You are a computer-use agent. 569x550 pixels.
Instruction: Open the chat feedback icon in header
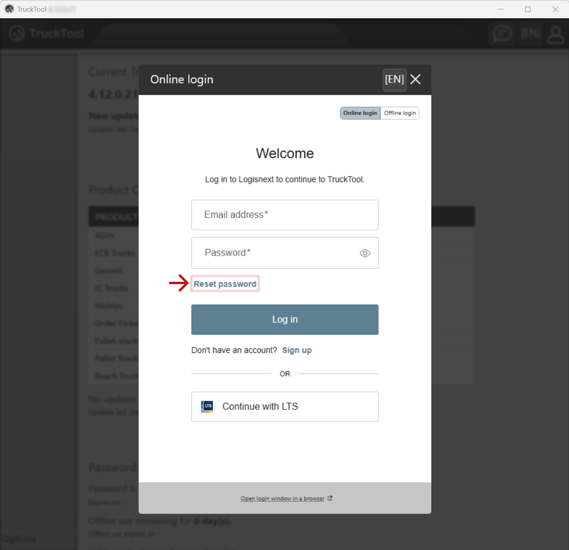coord(502,33)
